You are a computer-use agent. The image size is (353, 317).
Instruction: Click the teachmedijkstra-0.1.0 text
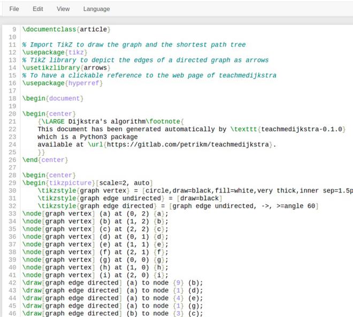tap(302, 129)
